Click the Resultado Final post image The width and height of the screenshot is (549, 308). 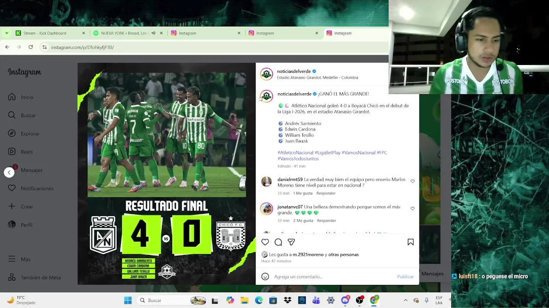pos(166,174)
